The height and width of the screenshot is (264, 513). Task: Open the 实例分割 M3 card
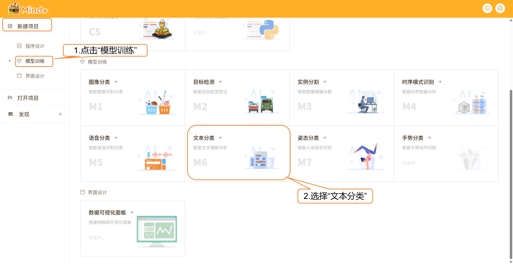pyautogui.click(x=341, y=98)
